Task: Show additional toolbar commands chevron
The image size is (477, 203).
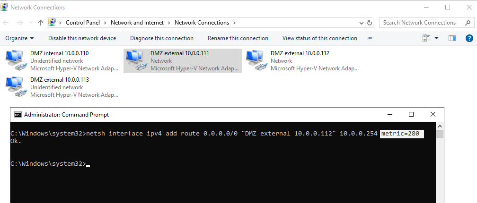Action: [x=370, y=38]
